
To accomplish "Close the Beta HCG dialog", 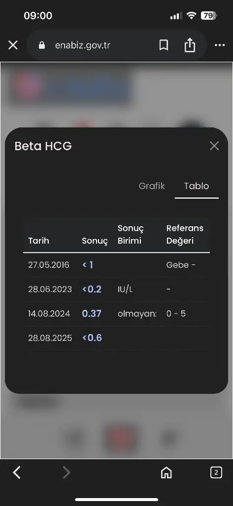I will 214,146.
